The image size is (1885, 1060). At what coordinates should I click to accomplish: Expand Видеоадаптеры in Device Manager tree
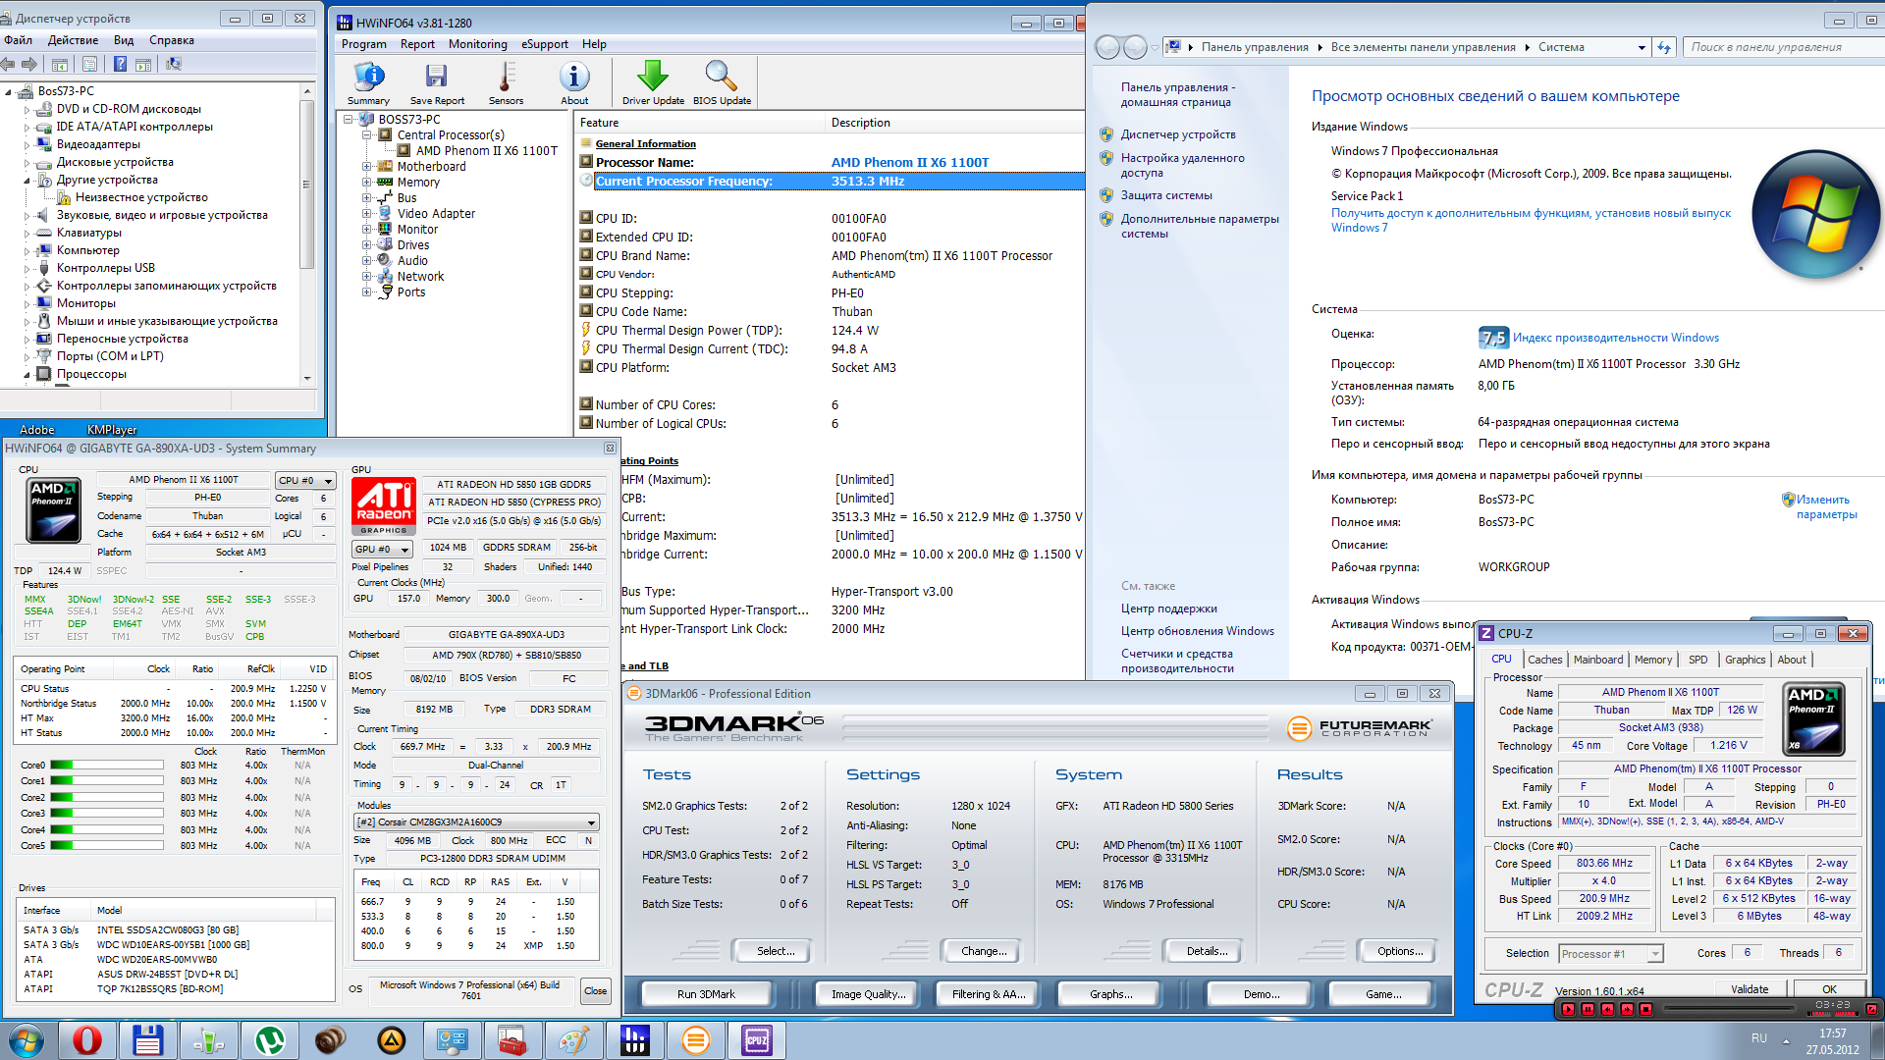pos(27,144)
